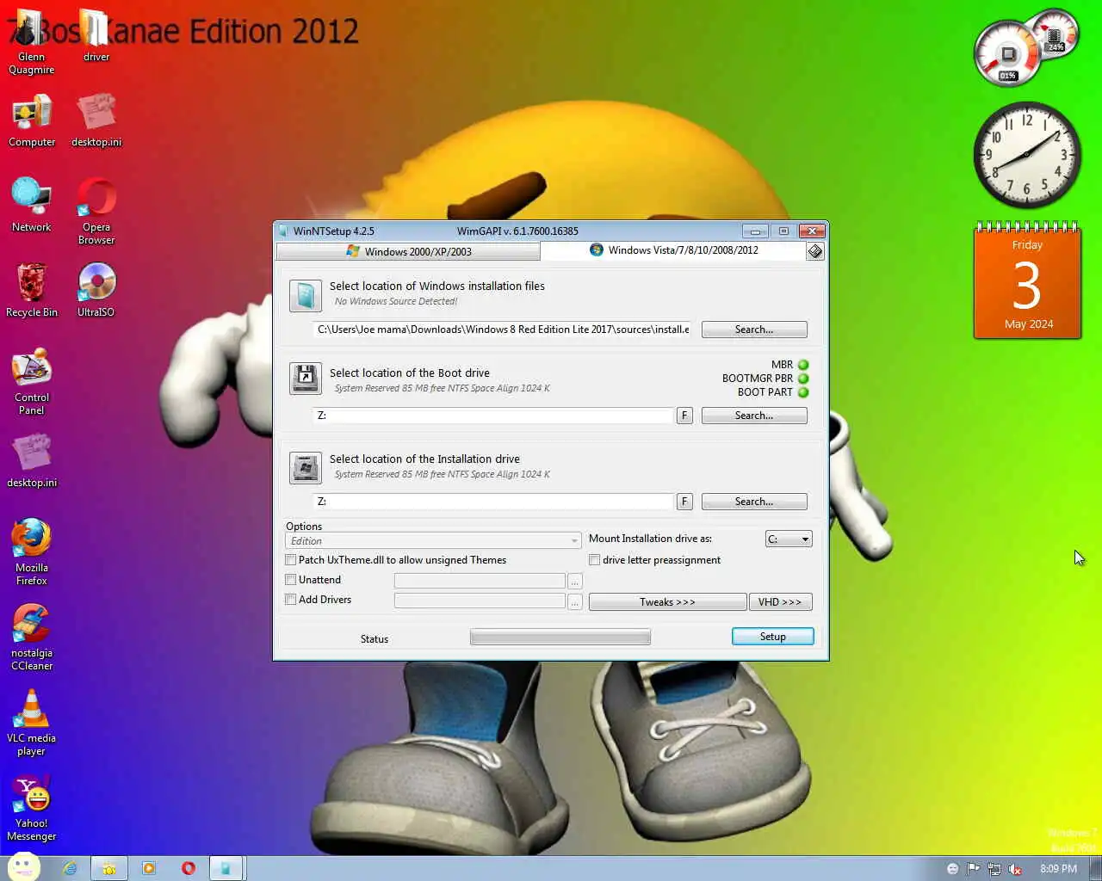Open Internet Explorer from the taskbar
The height and width of the screenshot is (881, 1102).
point(70,868)
